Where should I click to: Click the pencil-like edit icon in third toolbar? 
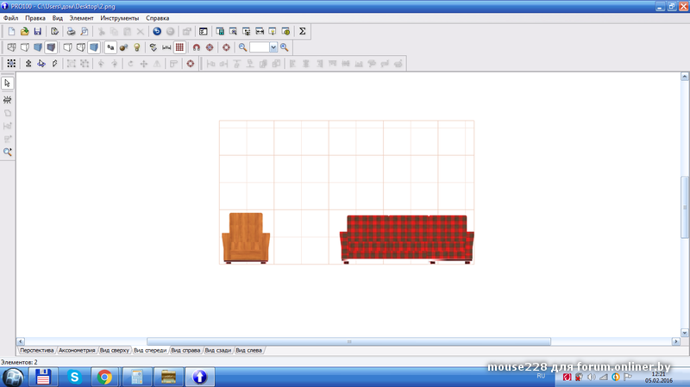(54, 63)
